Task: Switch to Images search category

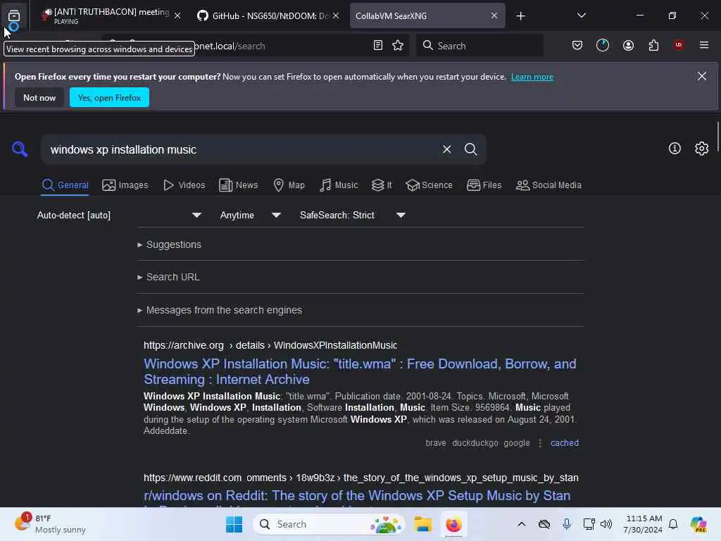Action: pos(125,185)
